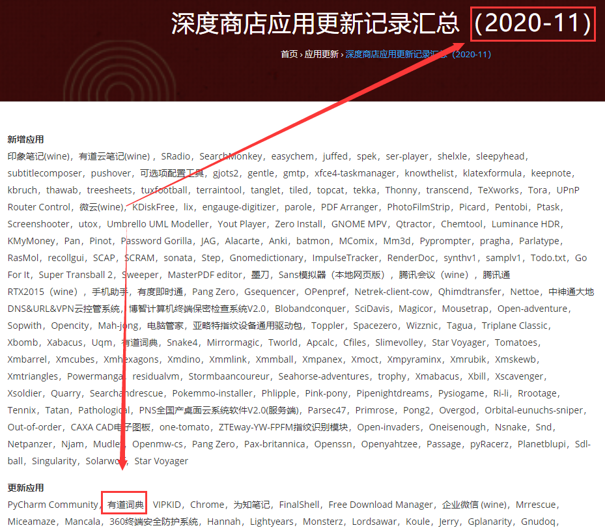
Task: Select the text Router Control
Action: point(38,207)
